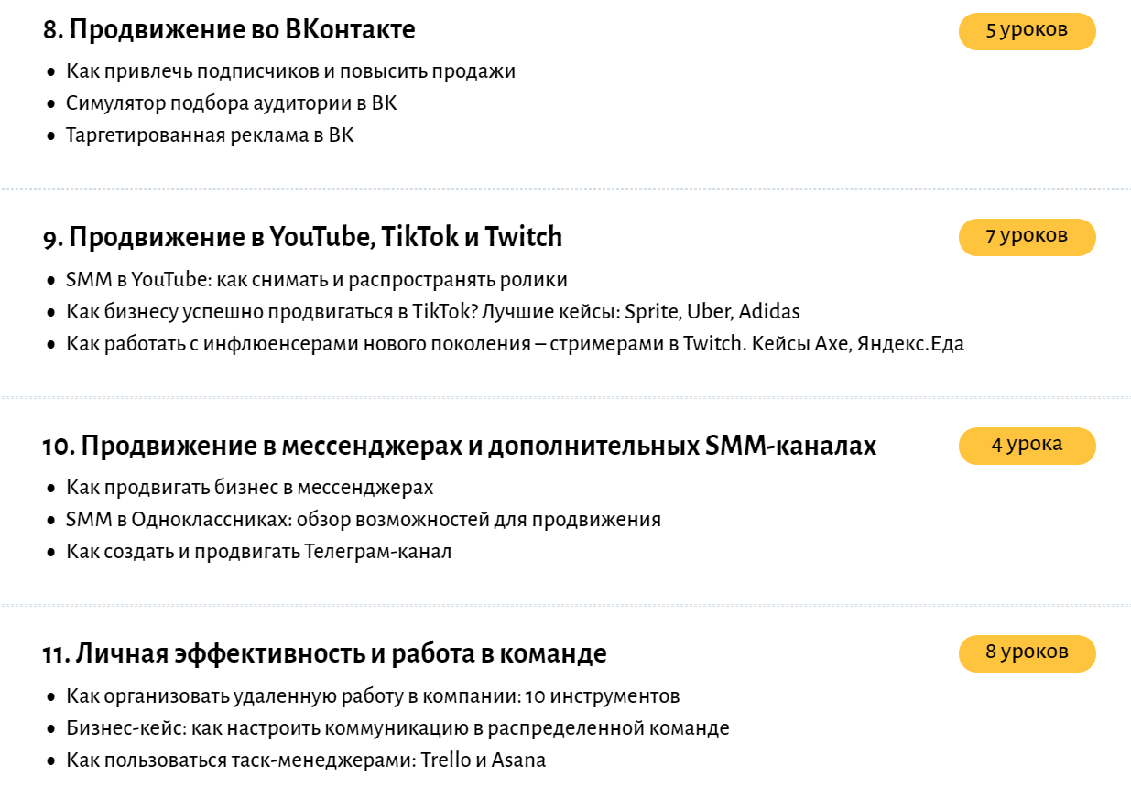Open module 10 about messengers and SMM channels
Image resolution: width=1131 pixels, height=808 pixels.
pos(459,447)
